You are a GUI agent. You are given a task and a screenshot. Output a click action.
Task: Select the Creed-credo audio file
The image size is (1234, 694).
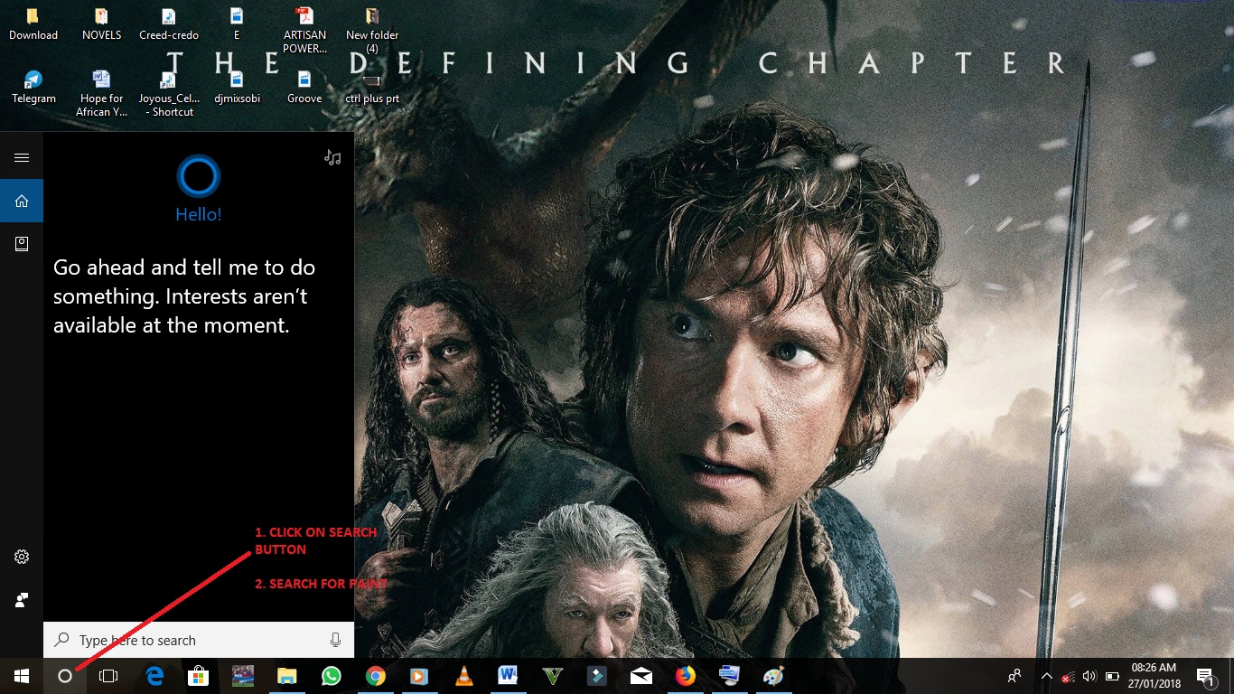tap(169, 25)
